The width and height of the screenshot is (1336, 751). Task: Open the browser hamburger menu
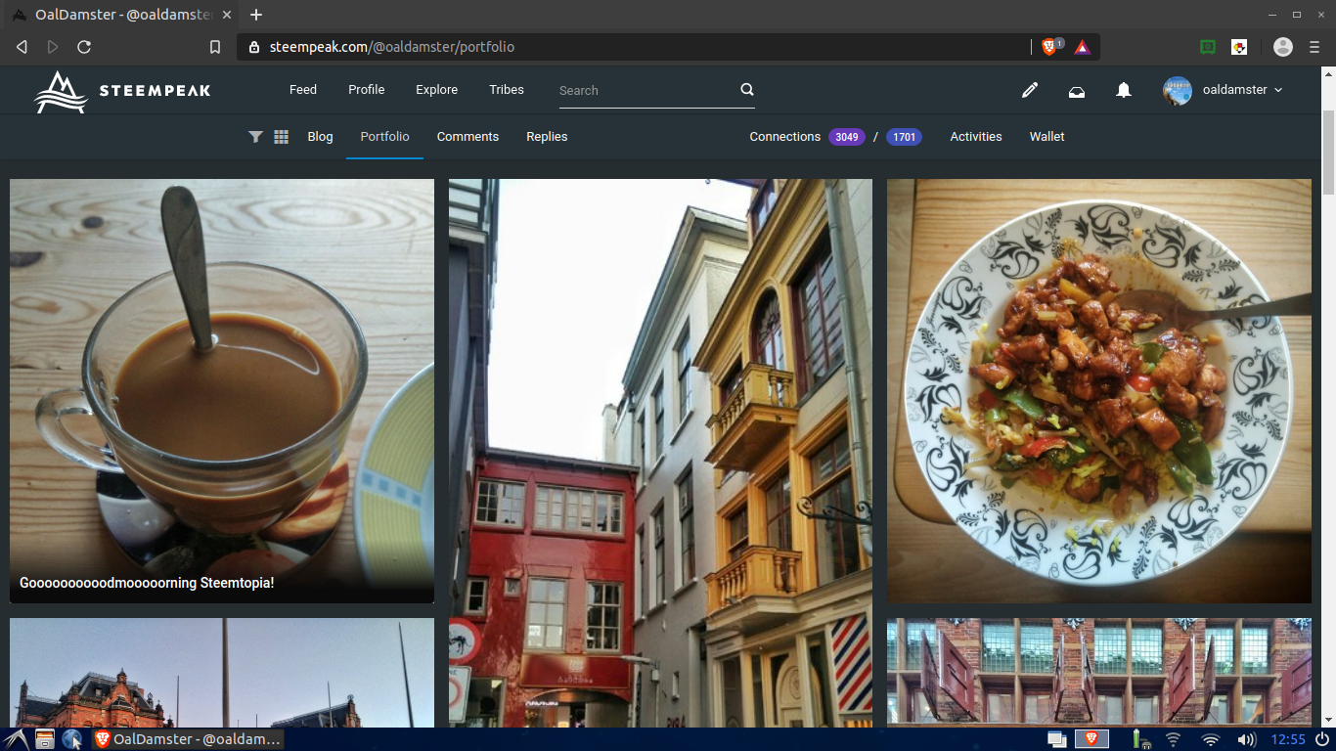1314,47
